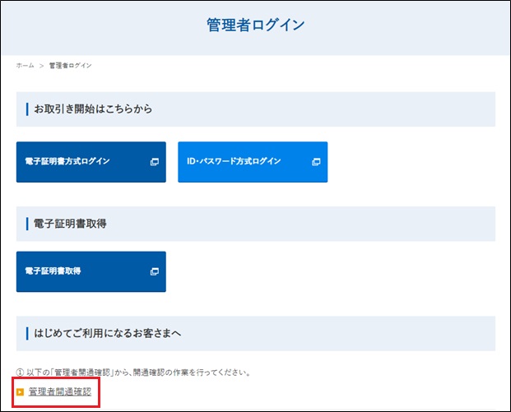Click the 管理者ログイン page title
Viewport: 511px width, 412px height.
[x=255, y=25]
